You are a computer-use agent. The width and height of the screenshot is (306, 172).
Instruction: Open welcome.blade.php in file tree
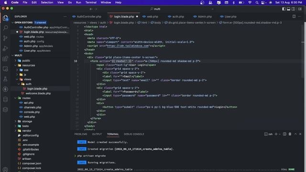pos(38,94)
